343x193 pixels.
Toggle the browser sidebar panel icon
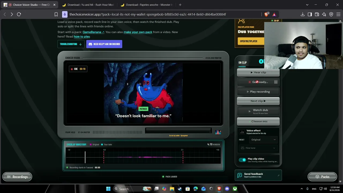(310, 14)
